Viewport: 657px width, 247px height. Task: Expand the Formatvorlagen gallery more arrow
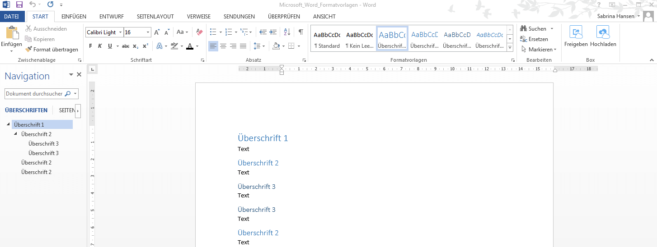pyautogui.click(x=510, y=47)
